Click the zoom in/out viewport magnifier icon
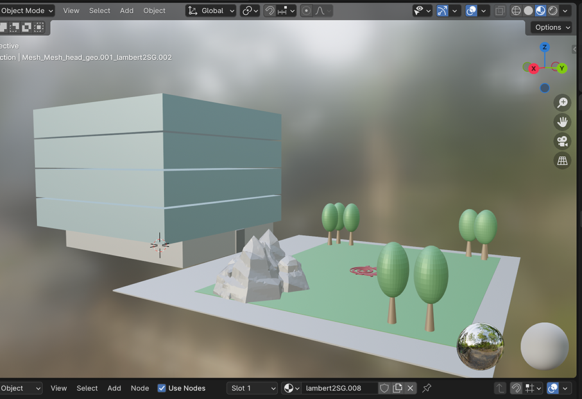Viewport: 582px width, 399px height. (x=562, y=102)
